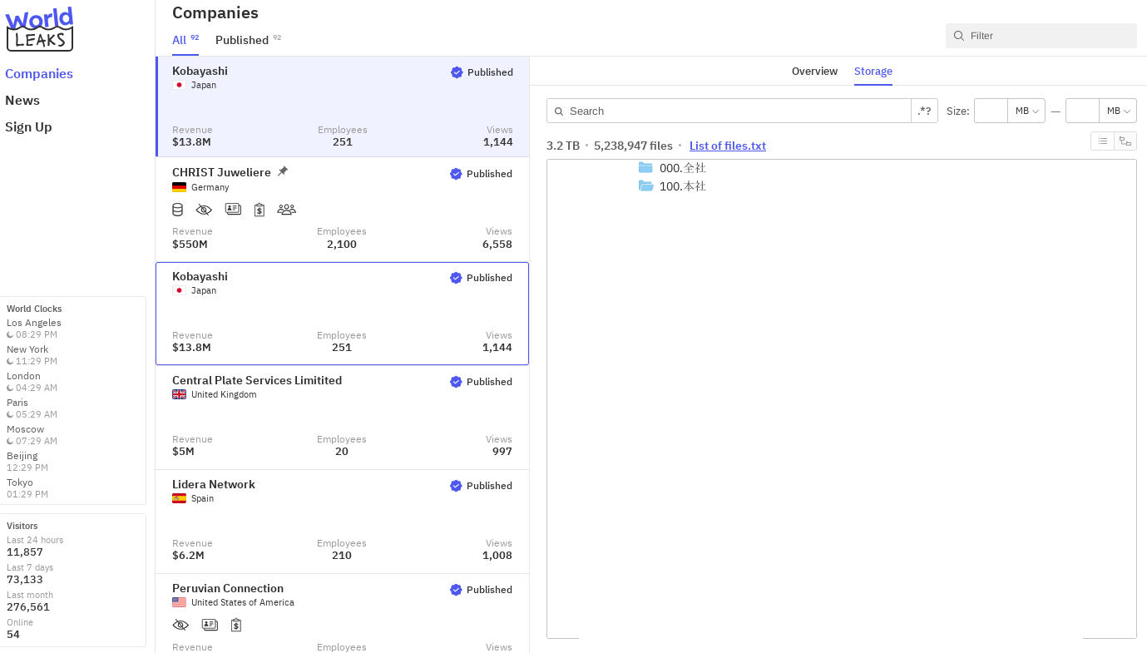Open the maximum size MB unit dropdown

point(1118,111)
